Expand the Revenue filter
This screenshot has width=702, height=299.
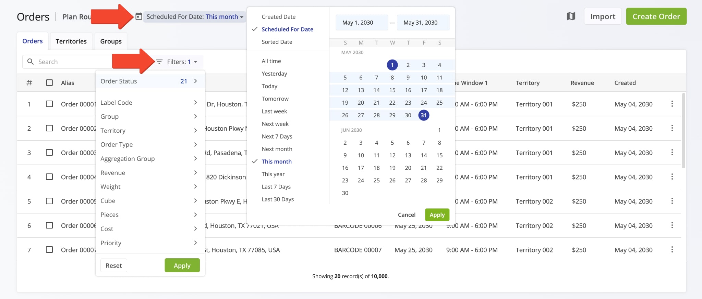[x=150, y=173]
